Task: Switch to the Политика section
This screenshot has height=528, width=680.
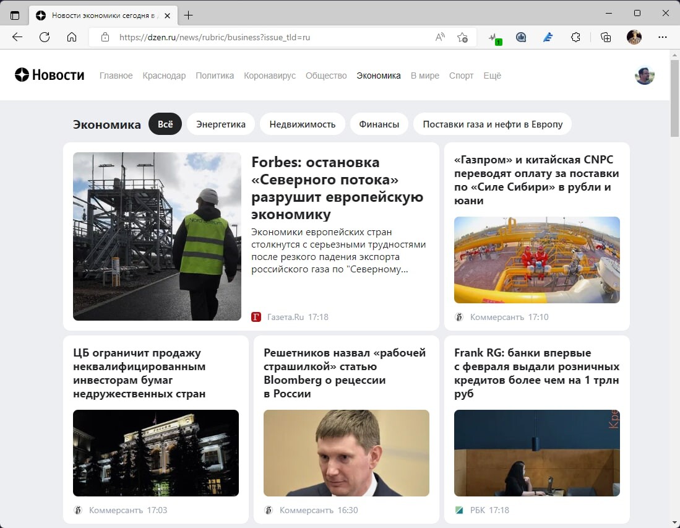Action: (x=215, y=76)
